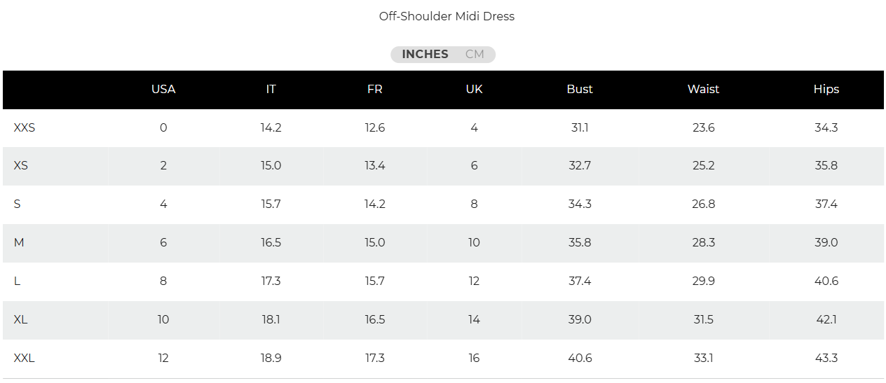Select the L size row label

pyautogui.click(x=18, y=281)
